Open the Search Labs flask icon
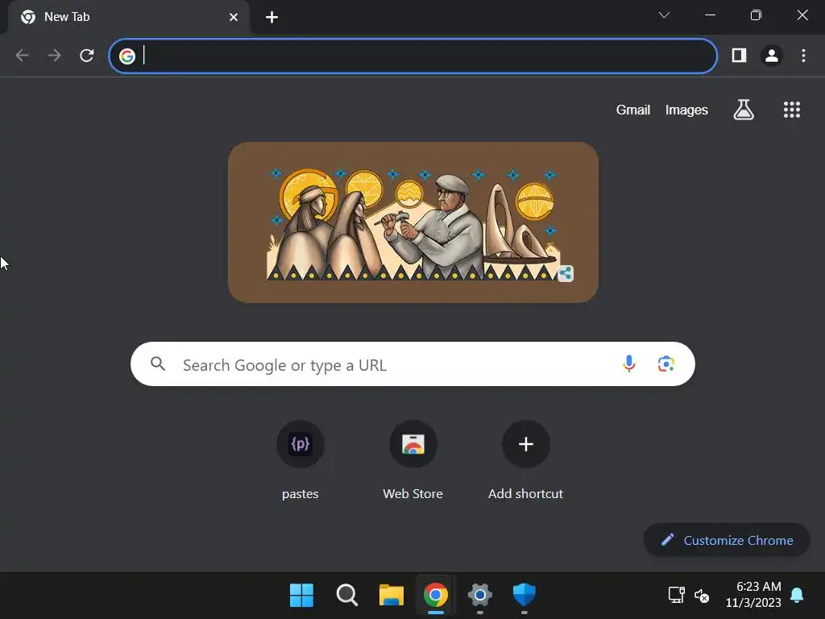This screenshot has height=619, width=825. point(744,110)
